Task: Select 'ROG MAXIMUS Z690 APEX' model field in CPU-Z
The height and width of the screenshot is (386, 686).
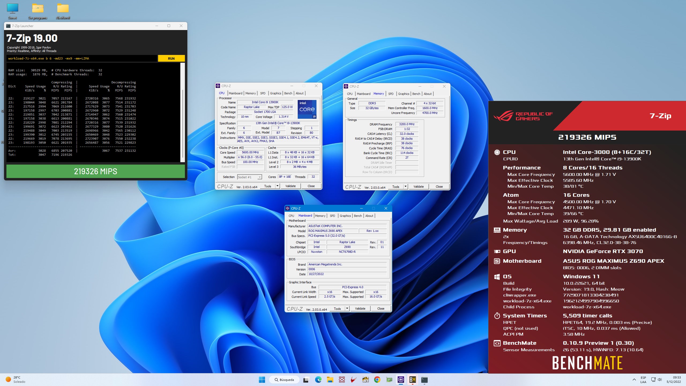Action: pyautogui.click(x=333, y=231)
